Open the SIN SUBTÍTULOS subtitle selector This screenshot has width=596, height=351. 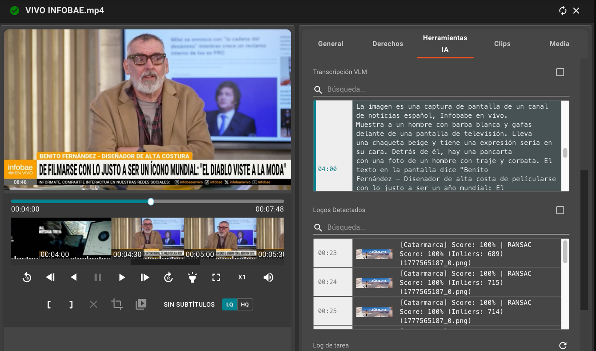pos(189,304)
